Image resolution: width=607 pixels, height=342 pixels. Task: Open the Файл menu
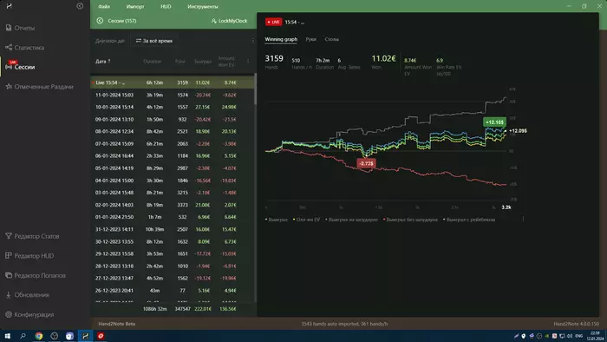[x=104, y=7]
